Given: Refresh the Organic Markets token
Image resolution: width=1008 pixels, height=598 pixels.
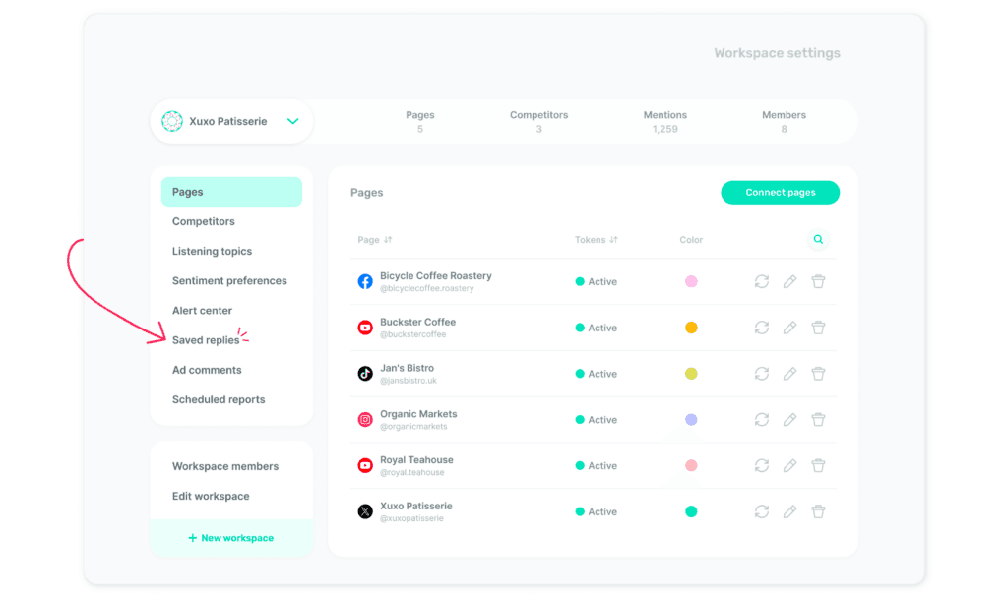Looking at the screenshot, I should pos(762,419).
